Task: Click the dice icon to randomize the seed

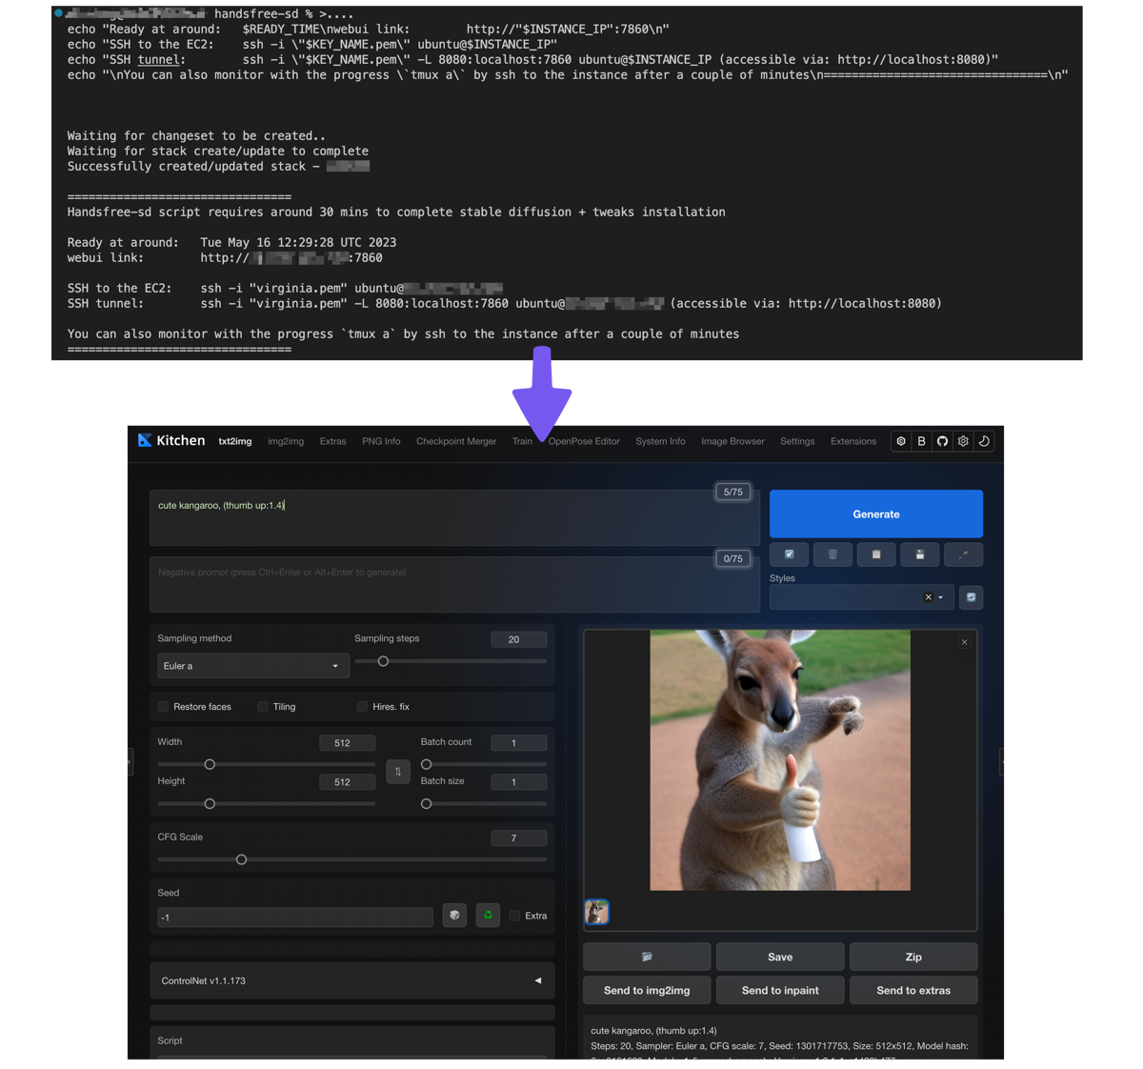Action: click(454, 915)
